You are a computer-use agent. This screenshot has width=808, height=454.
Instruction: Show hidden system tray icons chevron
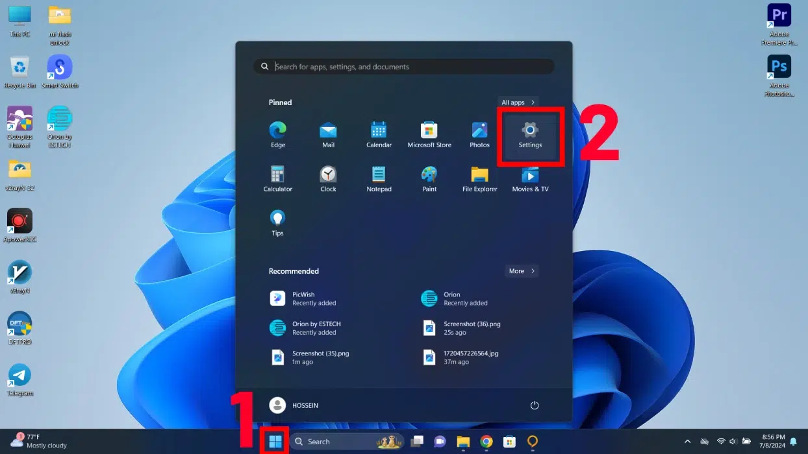coord(687,442)
